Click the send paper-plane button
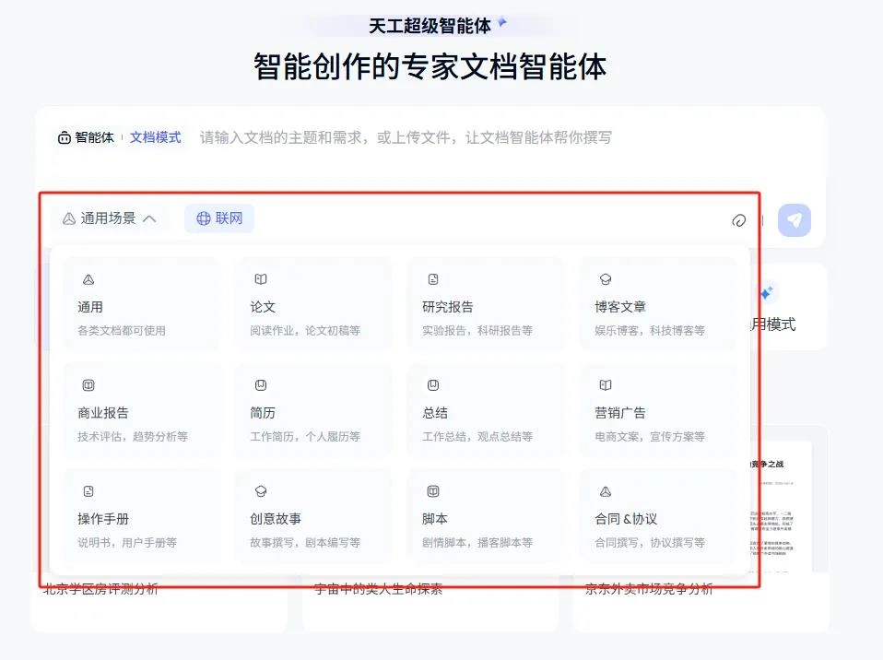 tap(794, 219)
